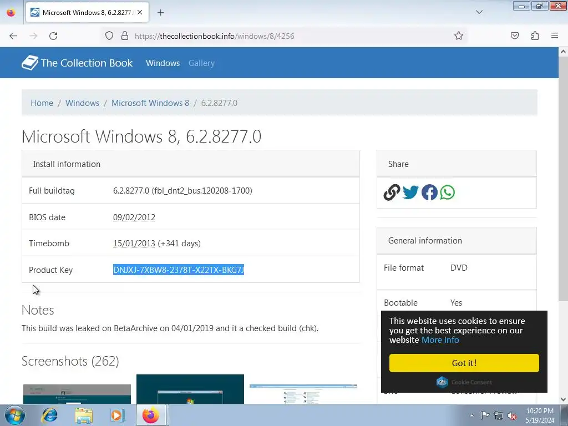Screen dimensions: 568x426
Task: Click the Firefox View icon
Action: point(11,12)
